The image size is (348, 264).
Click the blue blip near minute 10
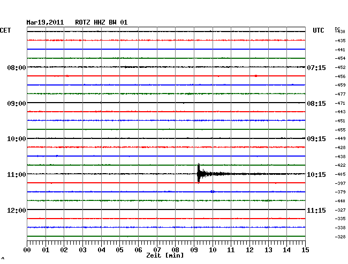click(x=213, y=191)
